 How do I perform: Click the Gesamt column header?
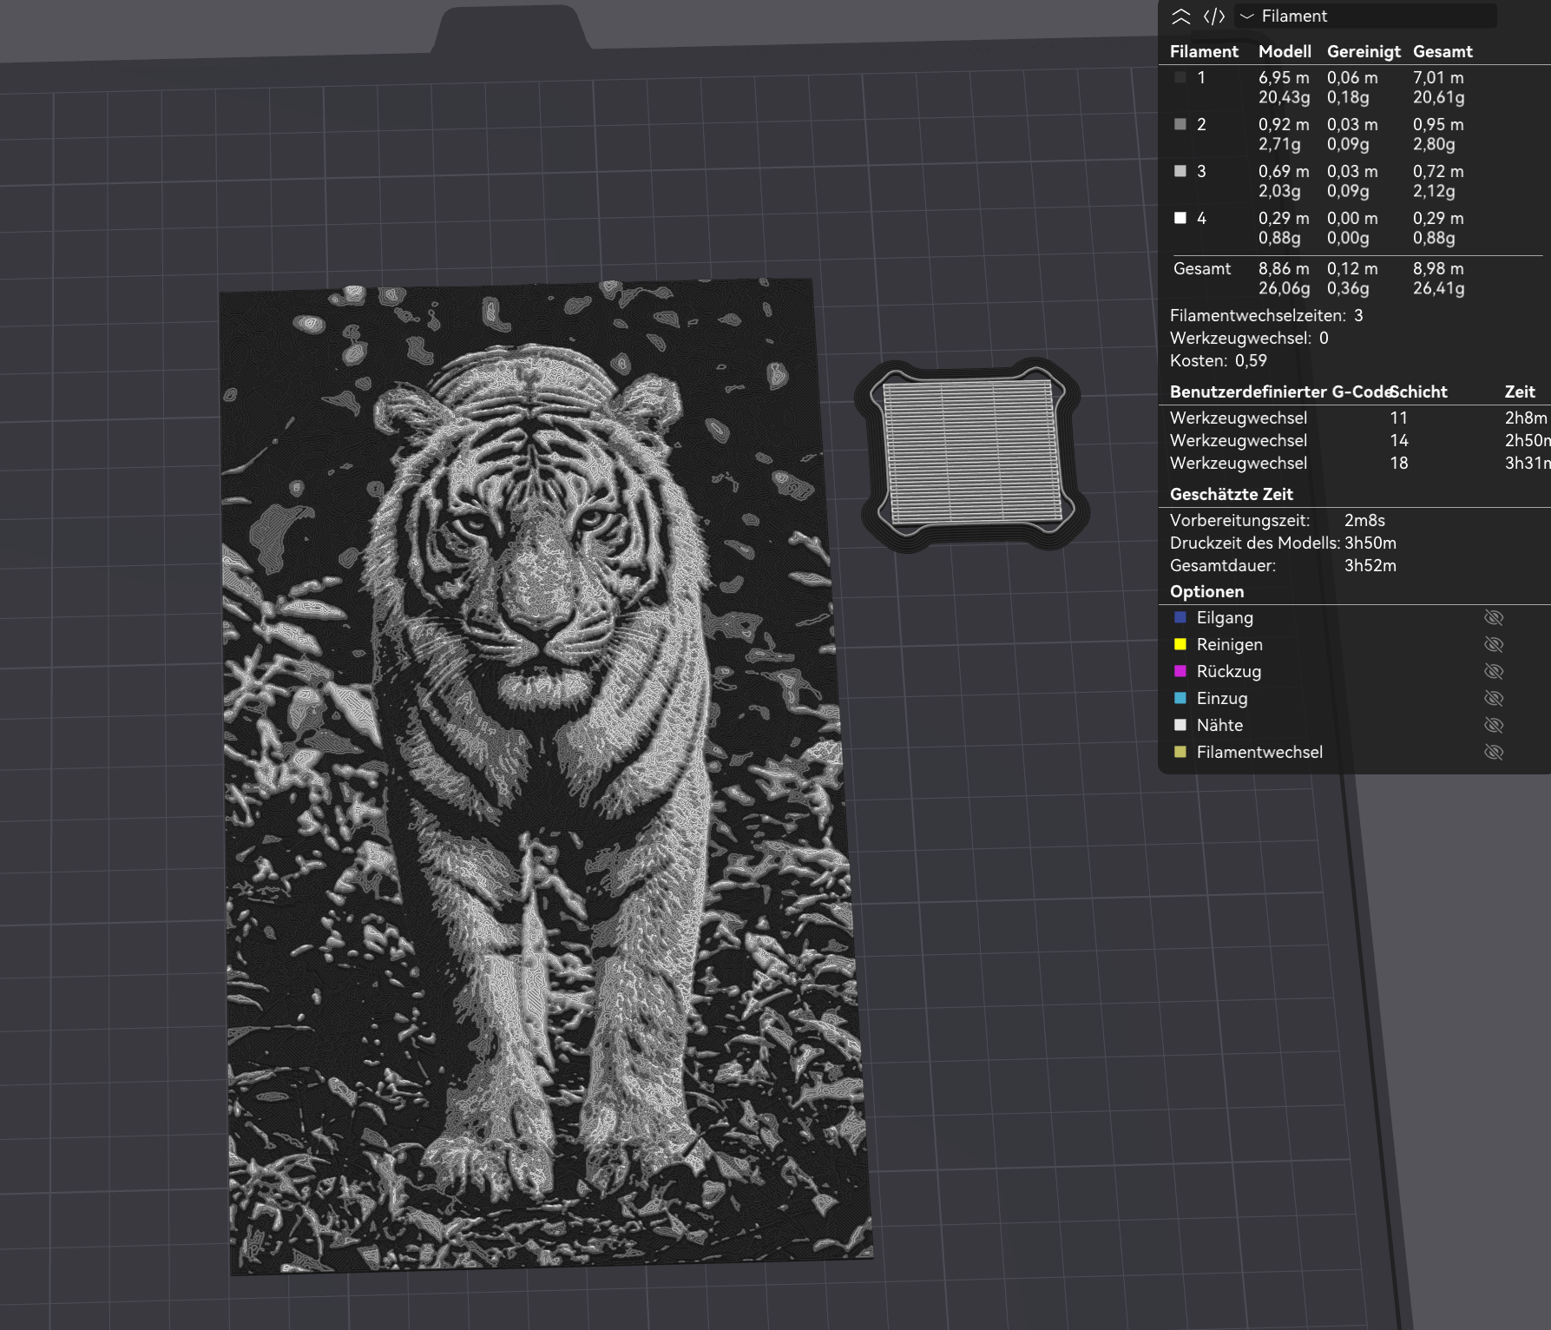click(1443, 52)
